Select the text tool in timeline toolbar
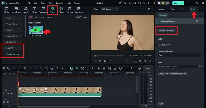Screen dimensions: 206x108 (x=41, y=68)
